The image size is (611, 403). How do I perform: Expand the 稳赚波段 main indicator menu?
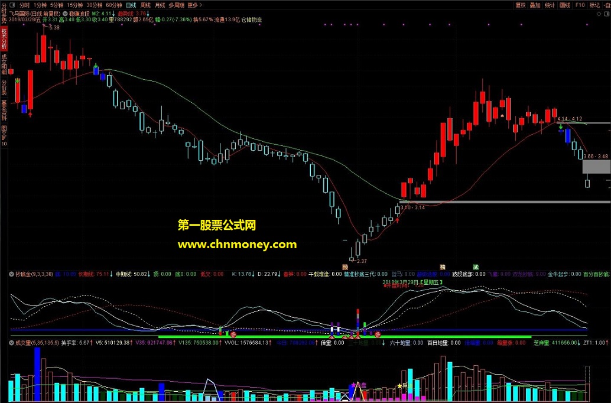pos(65,14)
